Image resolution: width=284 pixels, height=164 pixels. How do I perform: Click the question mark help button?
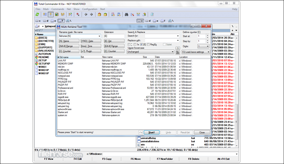[x=178, y=48]
